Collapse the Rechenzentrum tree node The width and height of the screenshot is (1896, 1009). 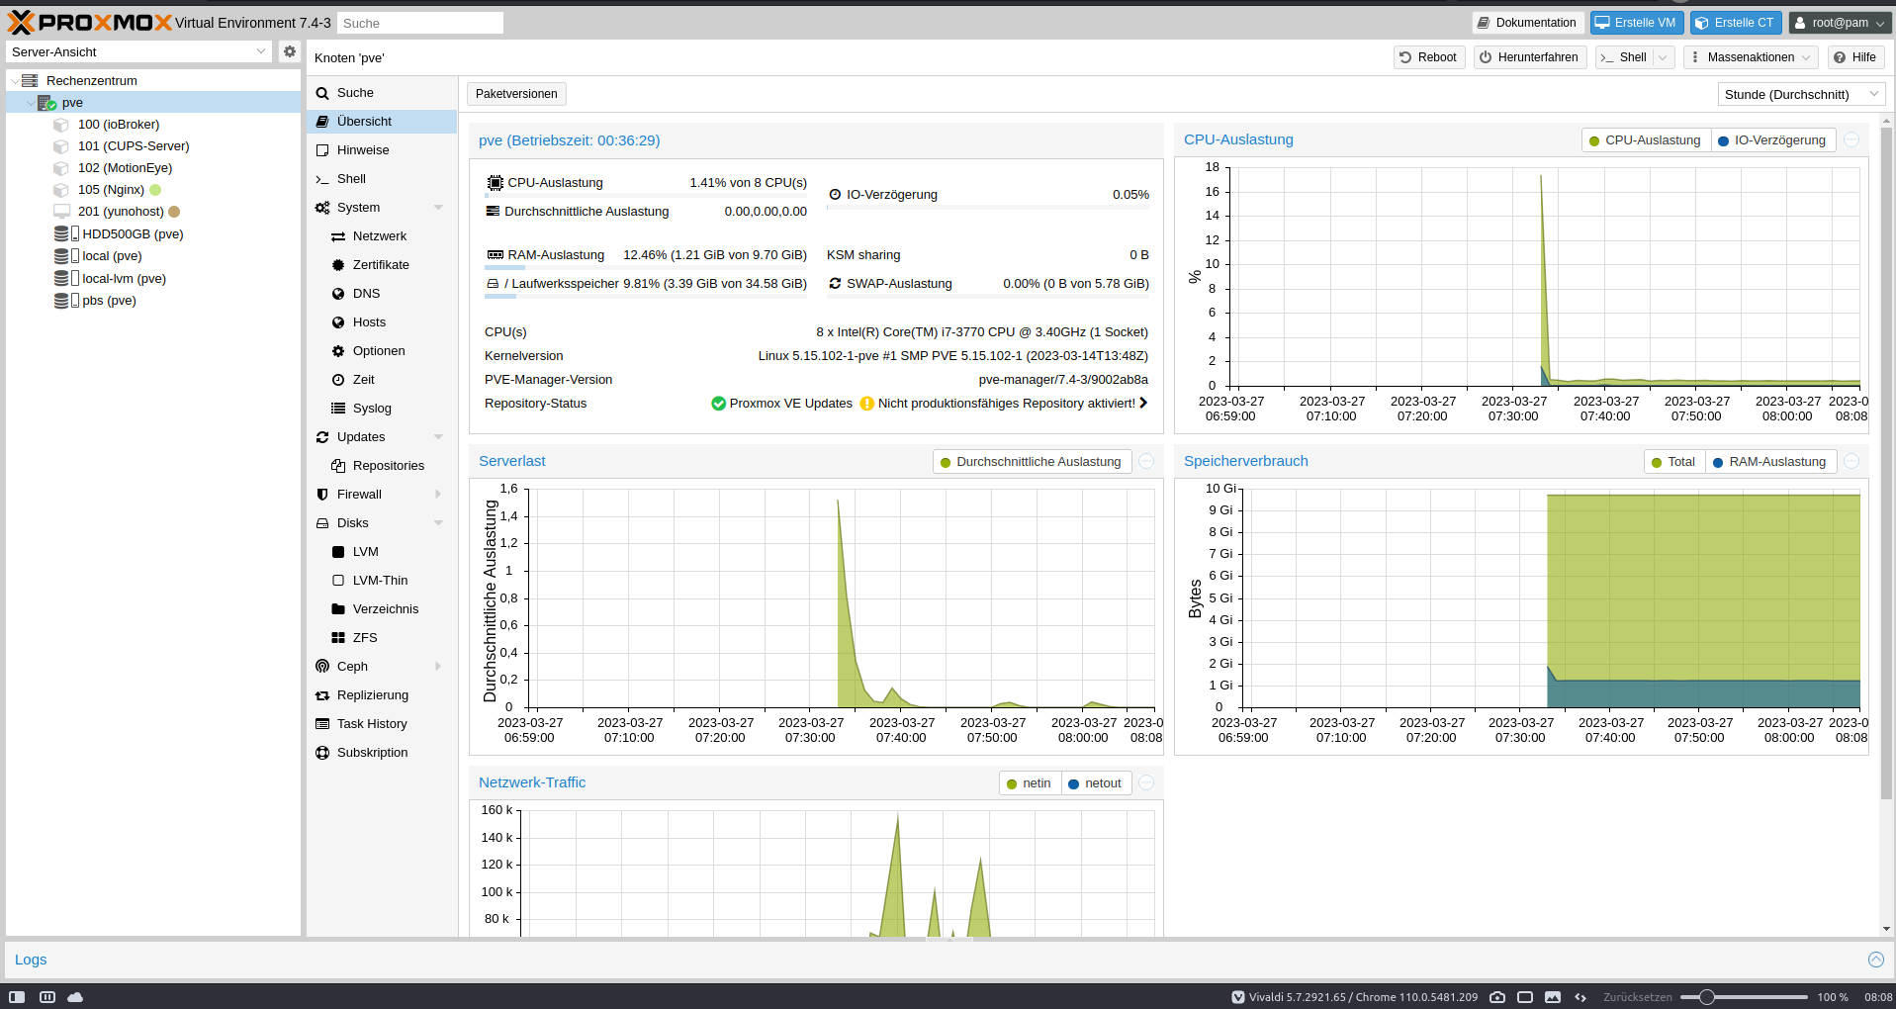tap(15, 81)
